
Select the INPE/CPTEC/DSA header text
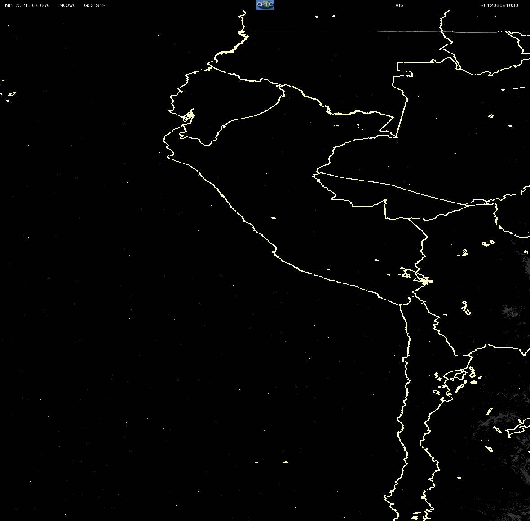26,5
